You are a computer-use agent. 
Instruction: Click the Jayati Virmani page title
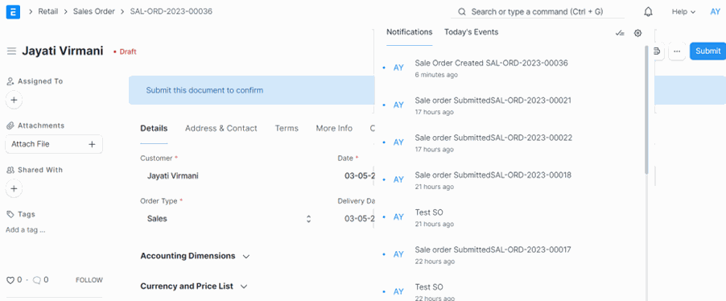tap(63, 51)
